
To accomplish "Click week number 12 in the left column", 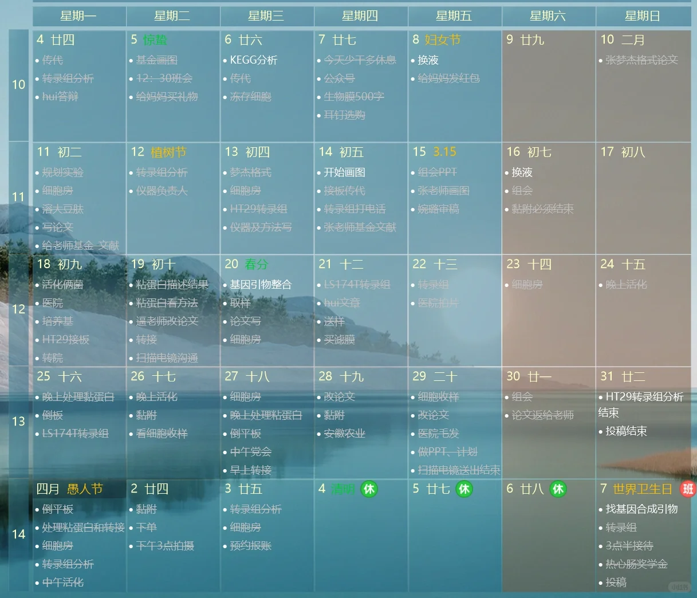I will coord(19,309).
